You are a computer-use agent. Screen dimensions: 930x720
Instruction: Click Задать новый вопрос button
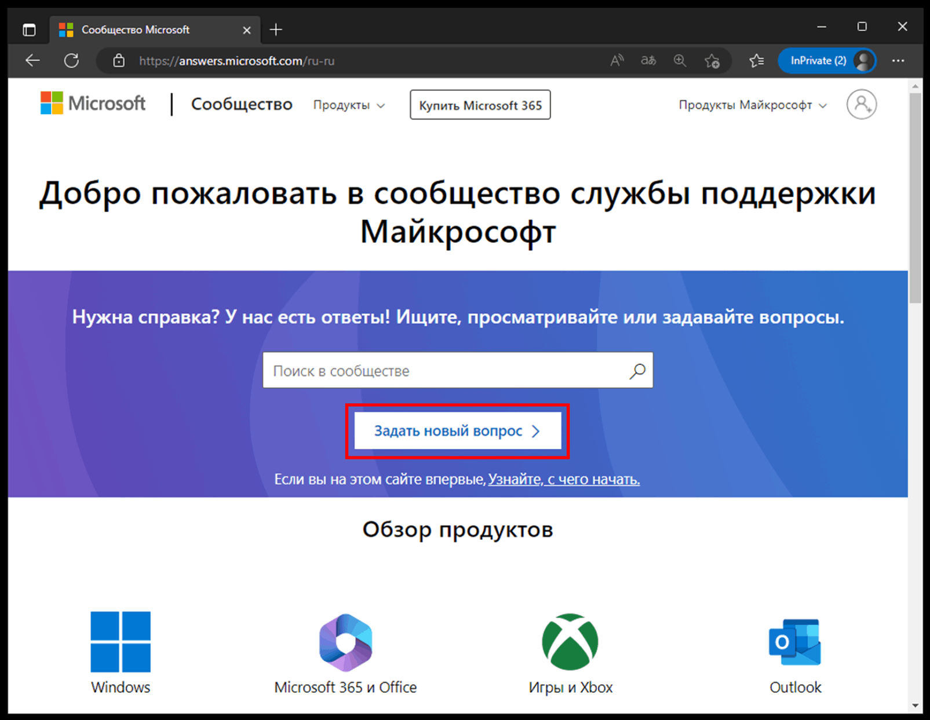coord(458,430)
